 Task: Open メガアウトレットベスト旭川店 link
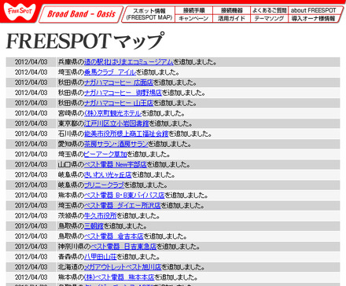tap(123, 267)
